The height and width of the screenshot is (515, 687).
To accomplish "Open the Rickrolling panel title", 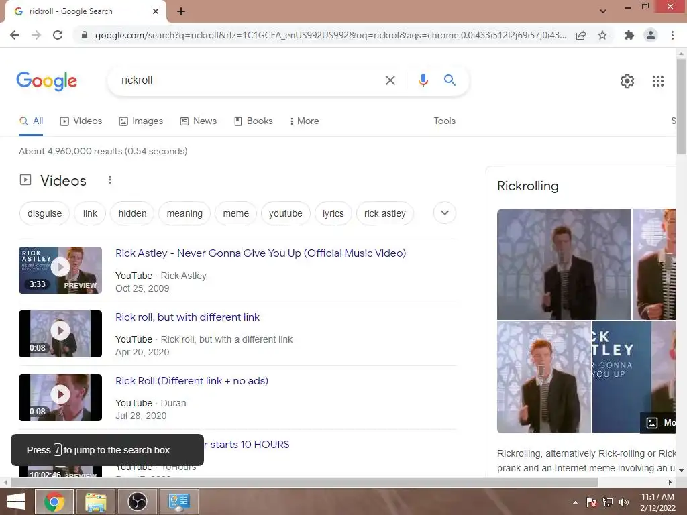I will pyautogui.click(x=528, y=186).
